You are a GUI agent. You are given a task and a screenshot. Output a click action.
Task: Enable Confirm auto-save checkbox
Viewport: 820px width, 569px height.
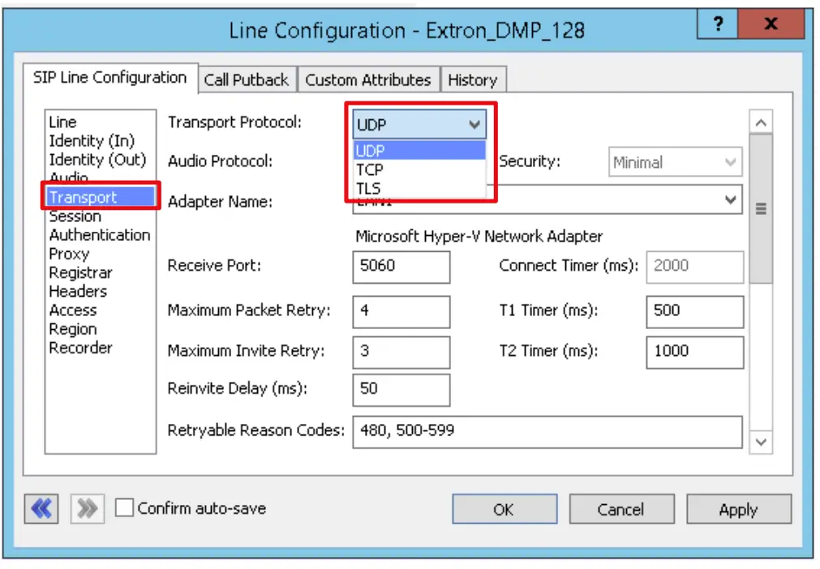click(x=124, y=508)
